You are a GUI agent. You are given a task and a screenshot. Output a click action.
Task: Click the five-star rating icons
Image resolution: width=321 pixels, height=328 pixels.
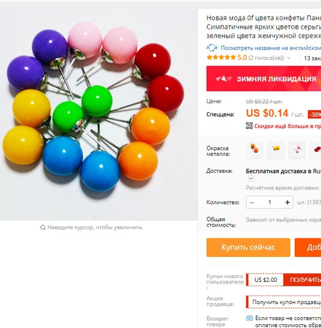[x=221, y=58]
